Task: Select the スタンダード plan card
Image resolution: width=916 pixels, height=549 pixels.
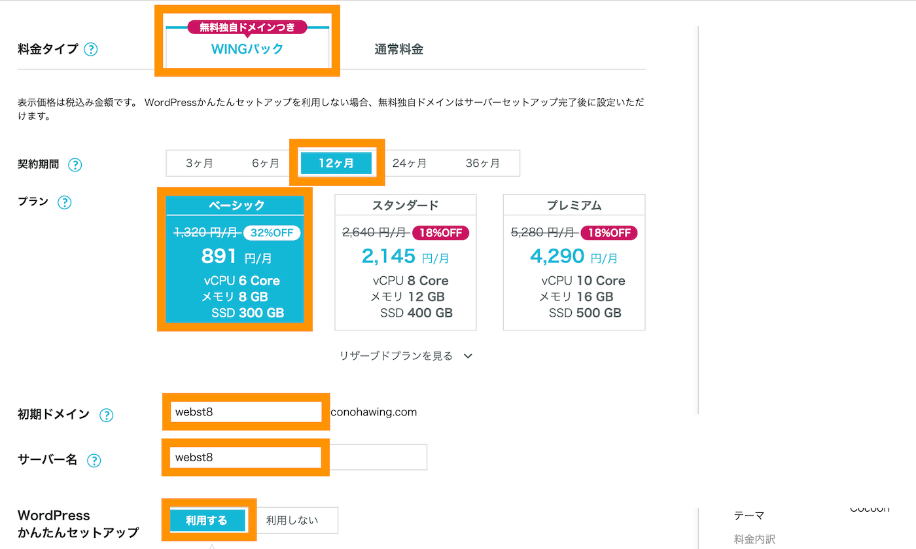Action: click(406, 262)
